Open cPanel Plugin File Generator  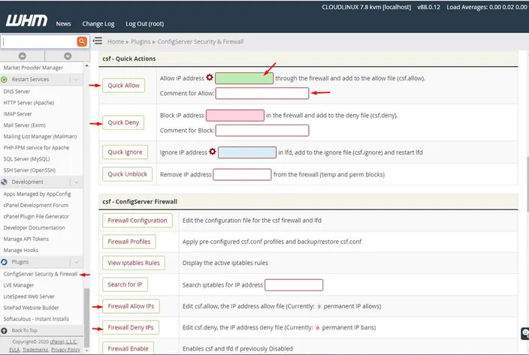36,216
